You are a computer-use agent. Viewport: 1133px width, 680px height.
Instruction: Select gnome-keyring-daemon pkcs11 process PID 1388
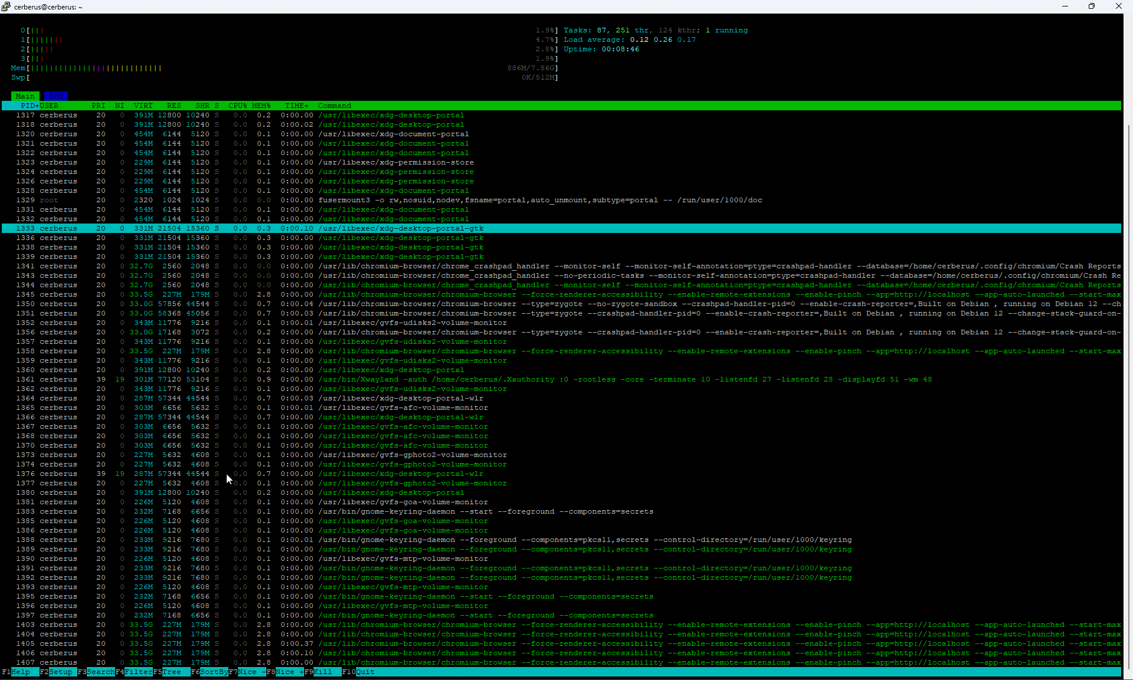click(x=561, y=540)
